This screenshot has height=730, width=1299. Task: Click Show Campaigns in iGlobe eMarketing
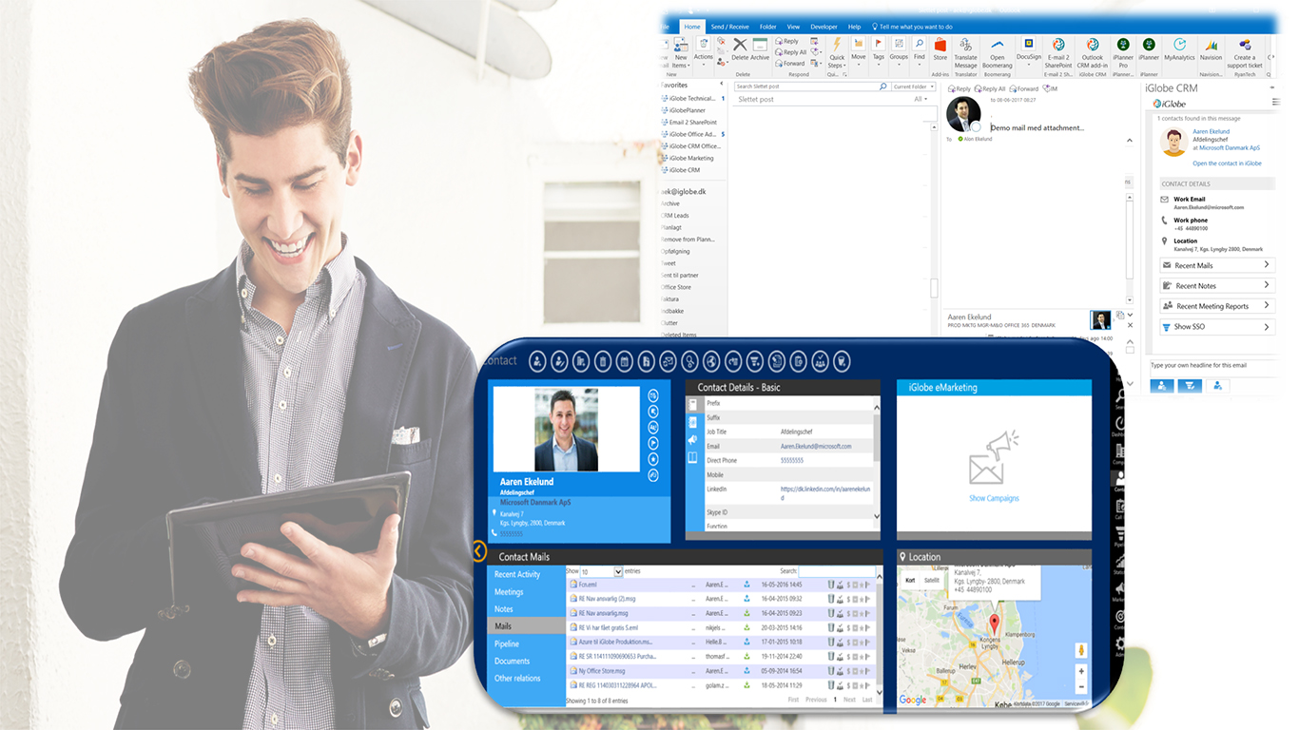(994, 498)
